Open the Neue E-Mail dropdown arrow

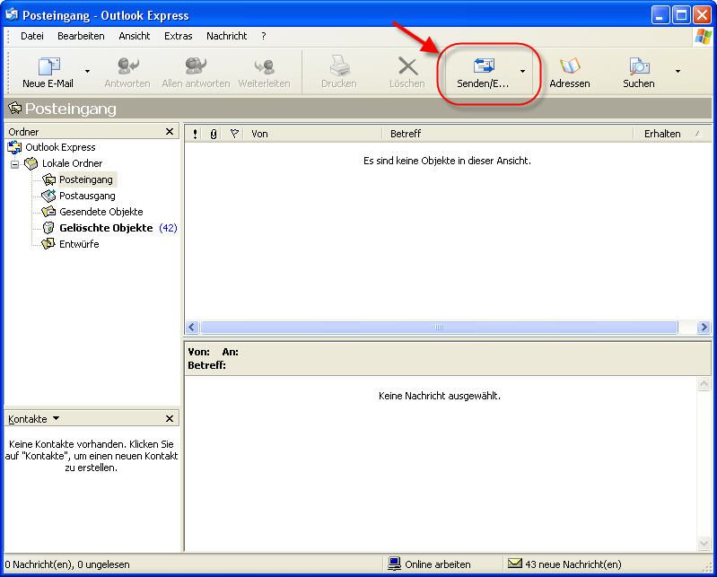(87, 71)
